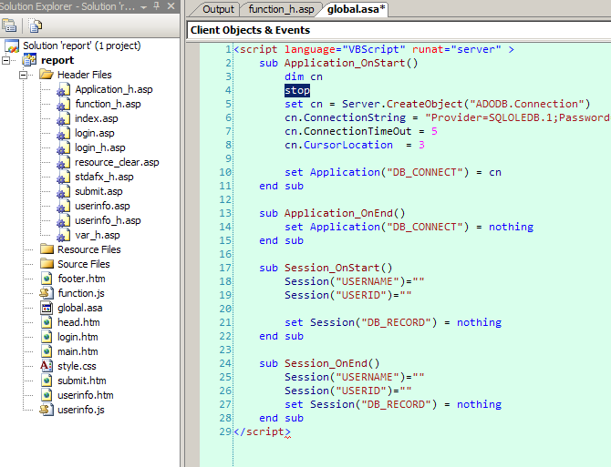The width and height of the screenshot is (611, 467).
Task: Click the head.htm file icon
Action: tap(47, 322)
